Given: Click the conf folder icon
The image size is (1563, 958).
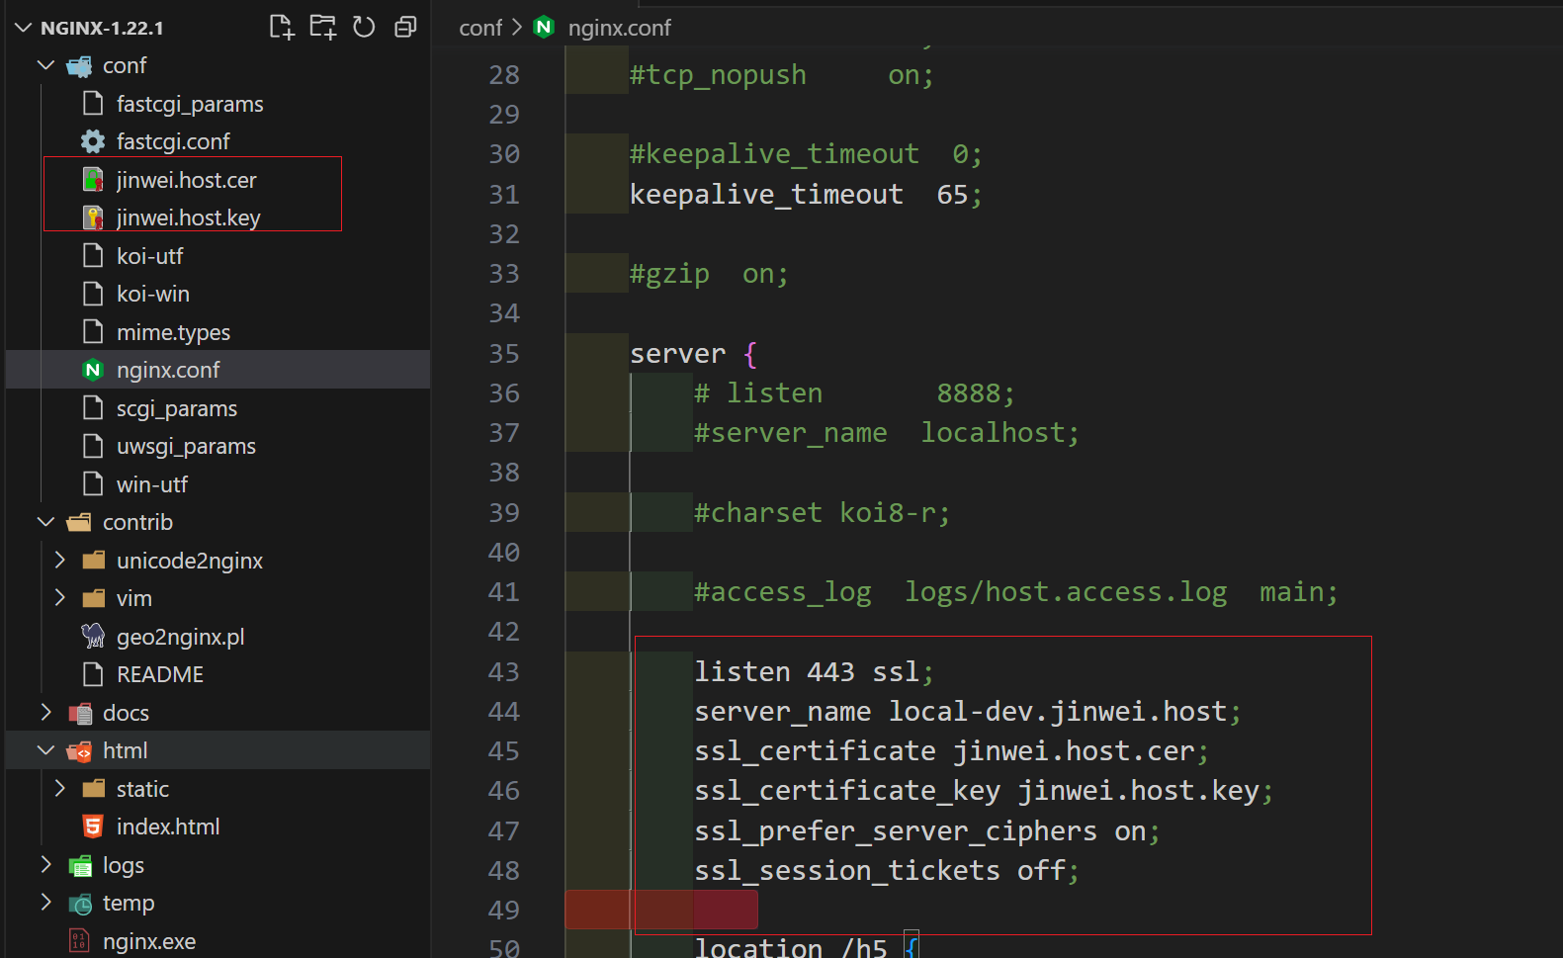Looking at the screenshot, I should [79, 66].
